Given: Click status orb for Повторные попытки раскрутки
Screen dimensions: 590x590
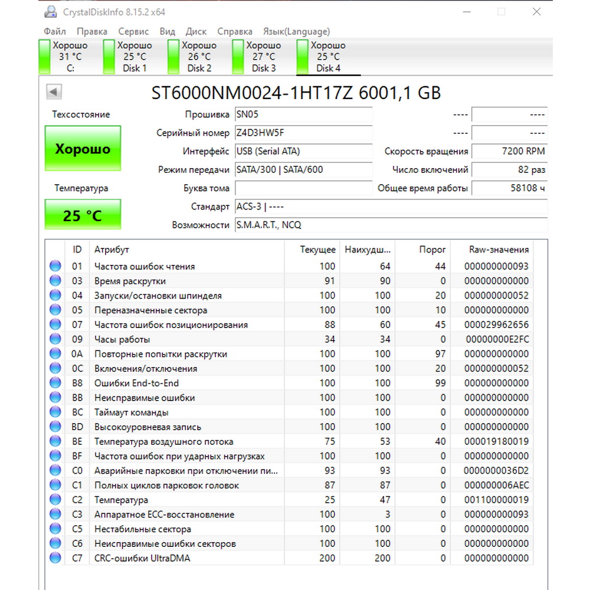Looking at the screenshot, I should [55, 353].
